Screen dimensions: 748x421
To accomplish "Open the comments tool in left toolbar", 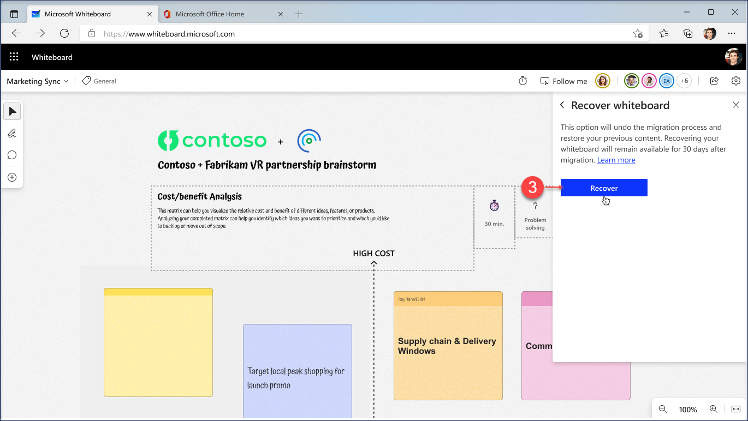I will click(x=12, y=155).
